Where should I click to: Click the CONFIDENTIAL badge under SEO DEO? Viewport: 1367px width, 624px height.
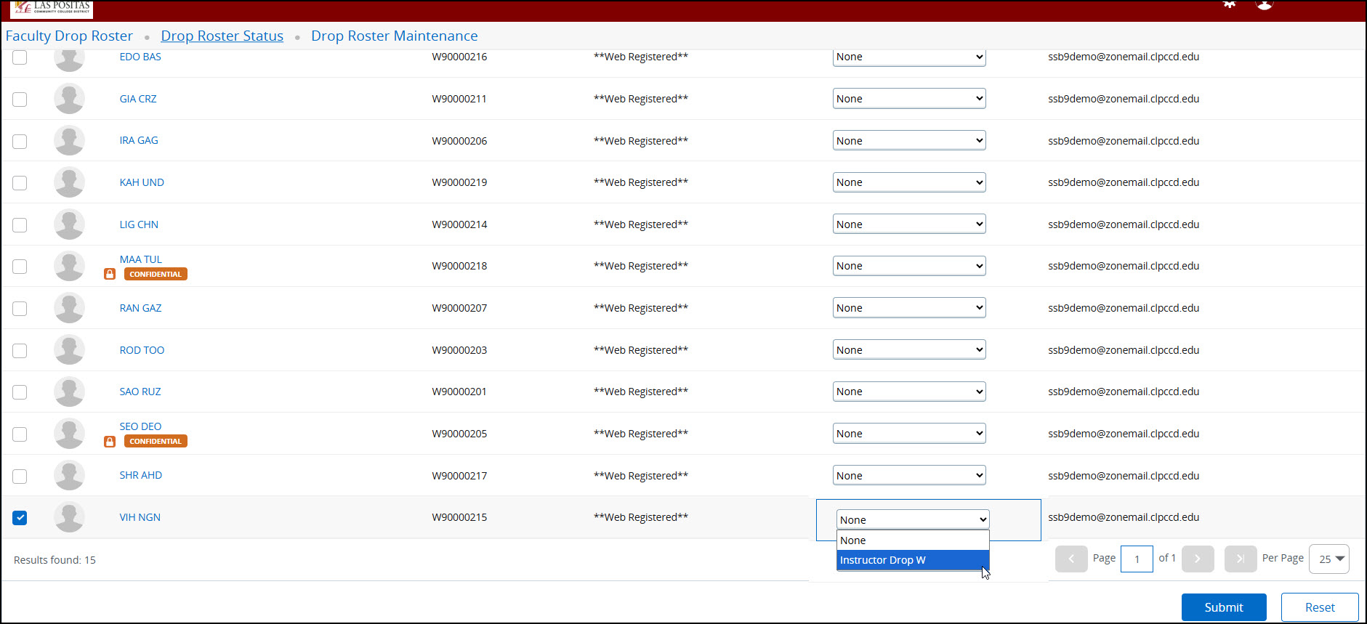(x=156, y=442)
